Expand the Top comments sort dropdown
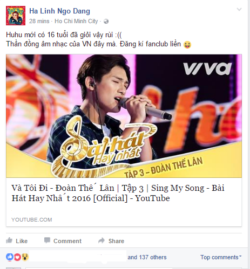 pos(221,257)
